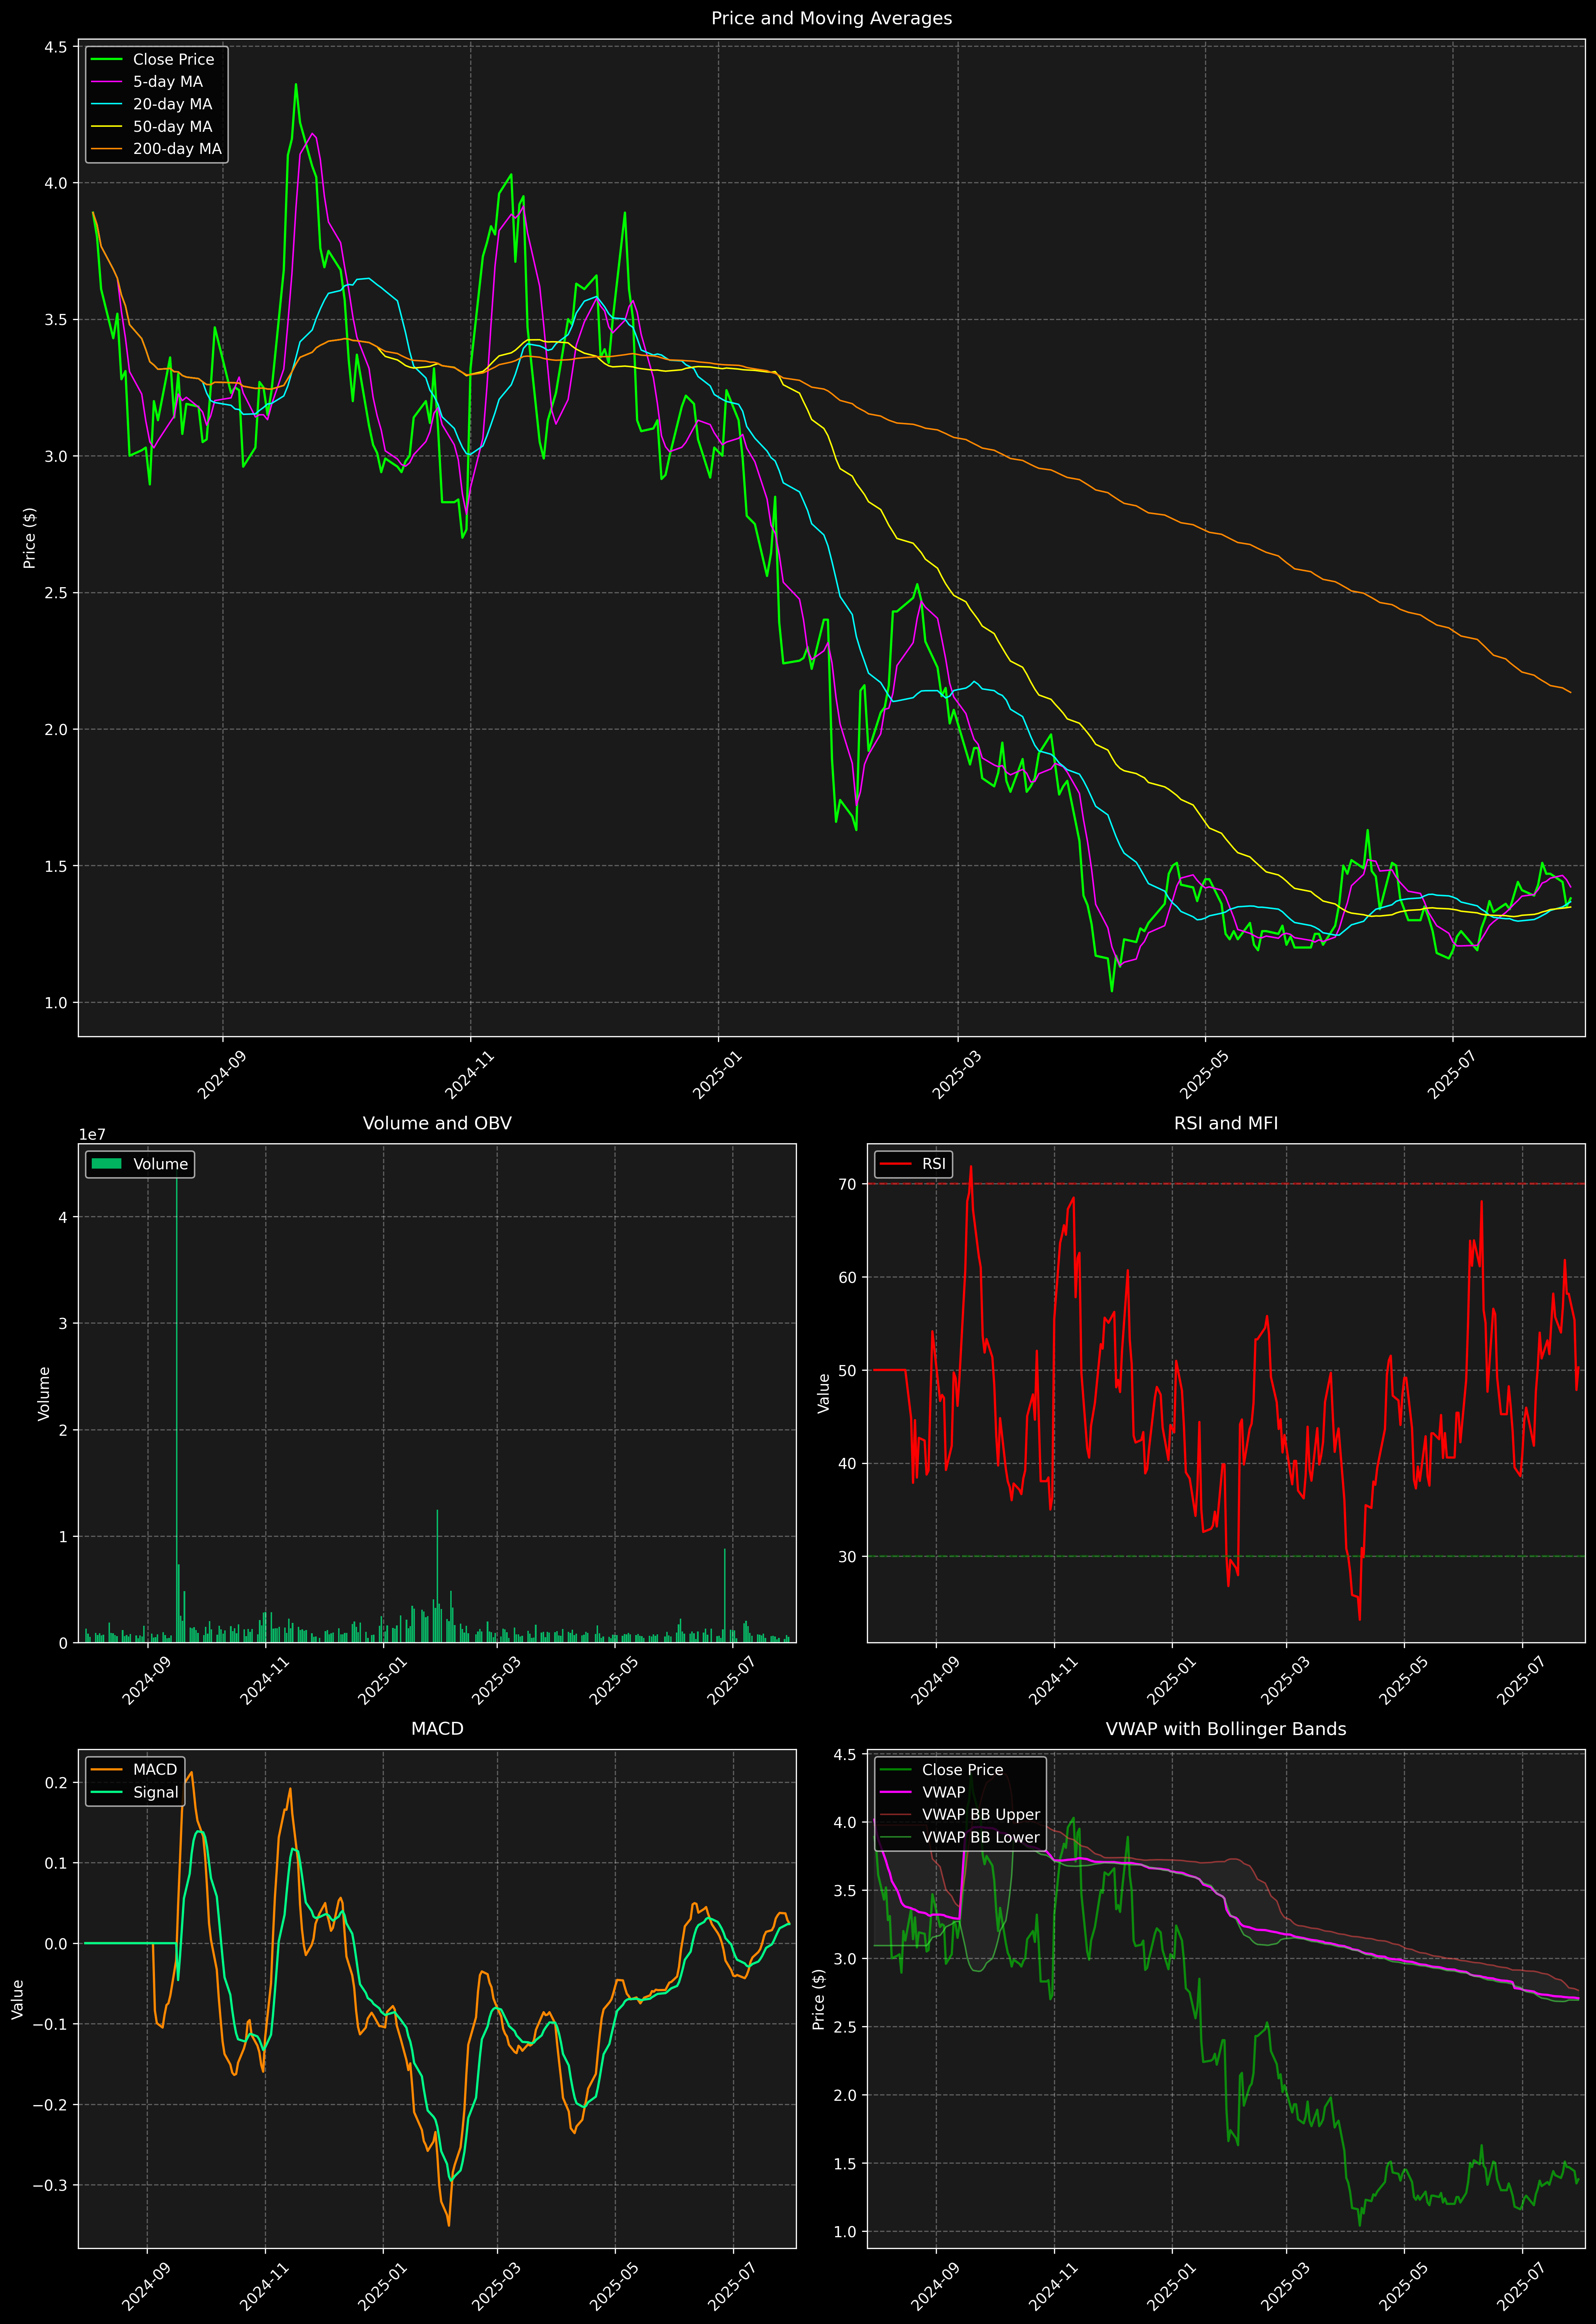The height and width of the screenshot is (2324, 1596).
Task: Select the 'RSI' legend text
Action: pyautogui.click(x=934, y=1164)
